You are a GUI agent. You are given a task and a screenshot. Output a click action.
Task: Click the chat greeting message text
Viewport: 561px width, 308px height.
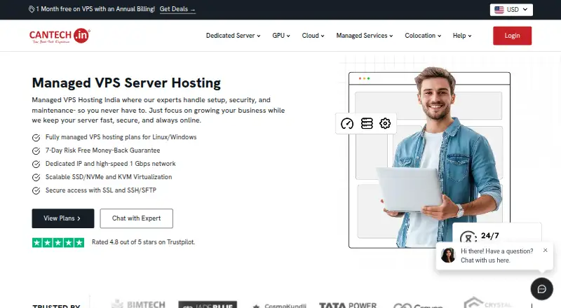tap(496, 255)
